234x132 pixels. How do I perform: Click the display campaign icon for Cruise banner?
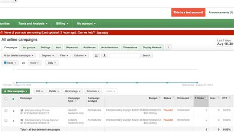(22, 120)
